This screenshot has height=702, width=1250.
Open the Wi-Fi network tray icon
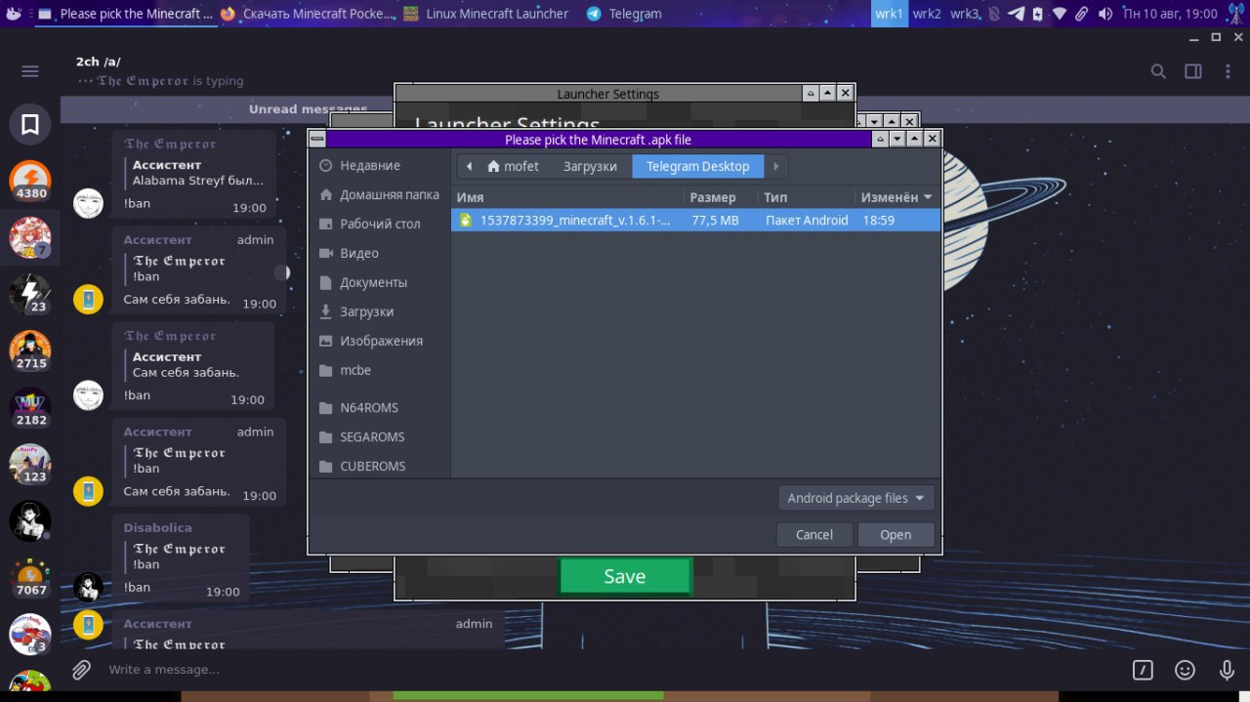[x=1060, y=14]
